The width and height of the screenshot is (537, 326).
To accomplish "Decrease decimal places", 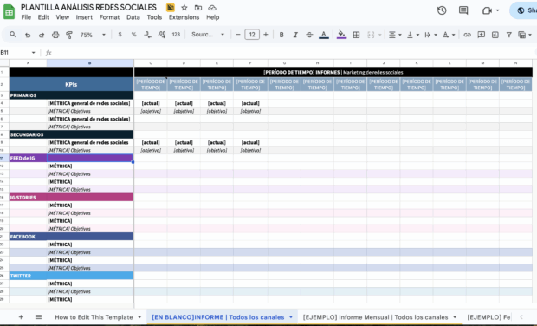I will pyautogui.click(x=147, y=35).
